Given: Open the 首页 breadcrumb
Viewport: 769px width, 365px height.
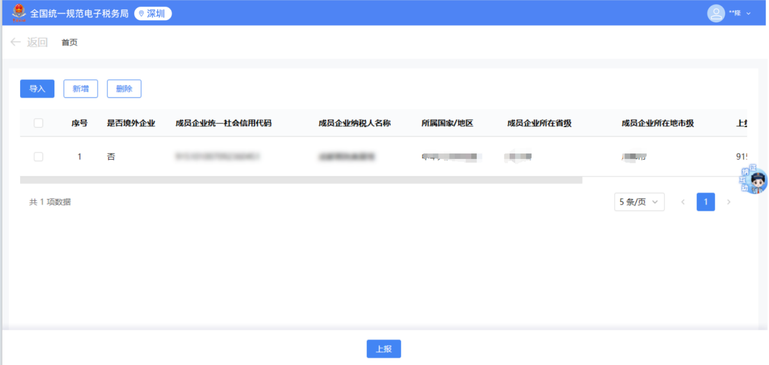Looking at the screenshot, I should coord(70,43).
